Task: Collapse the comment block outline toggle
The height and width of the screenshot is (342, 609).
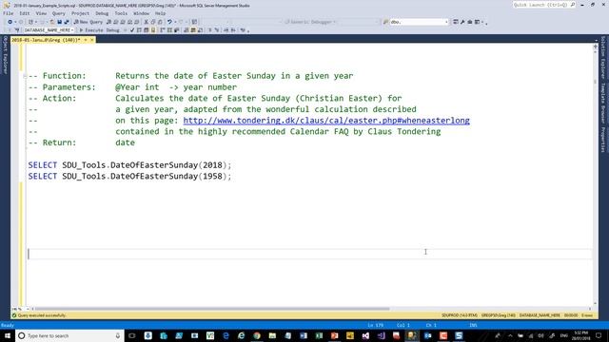Action: coord(25,76)
